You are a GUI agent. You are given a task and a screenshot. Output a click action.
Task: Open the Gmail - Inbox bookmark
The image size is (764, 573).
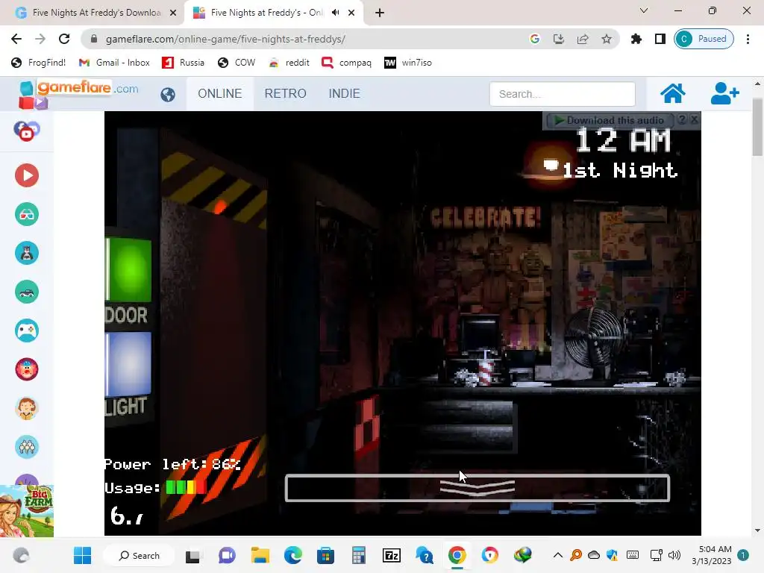click(x=114, y=63)
